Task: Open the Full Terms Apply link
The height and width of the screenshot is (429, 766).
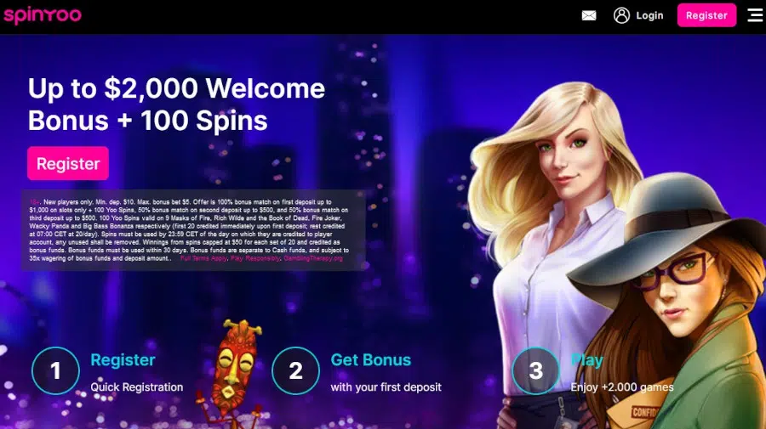Action: (x=203, y=258)
